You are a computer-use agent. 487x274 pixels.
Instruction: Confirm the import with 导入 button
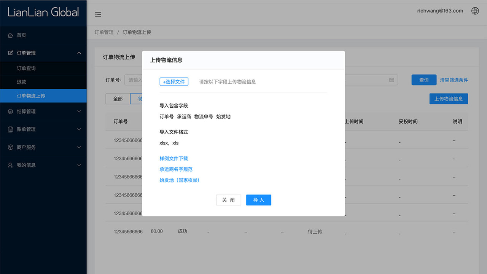[258, 200]
